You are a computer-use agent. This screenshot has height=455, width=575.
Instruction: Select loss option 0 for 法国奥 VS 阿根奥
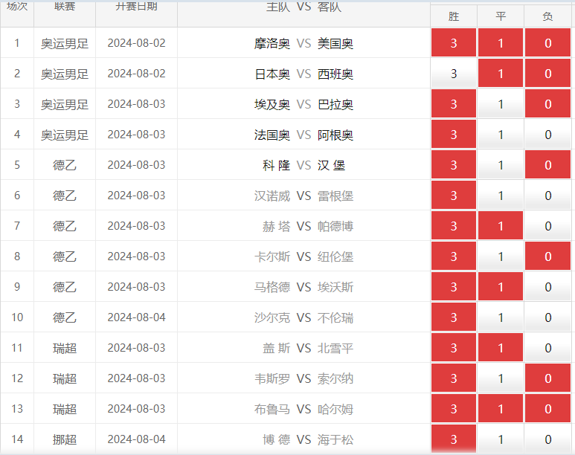click(548, 134)
